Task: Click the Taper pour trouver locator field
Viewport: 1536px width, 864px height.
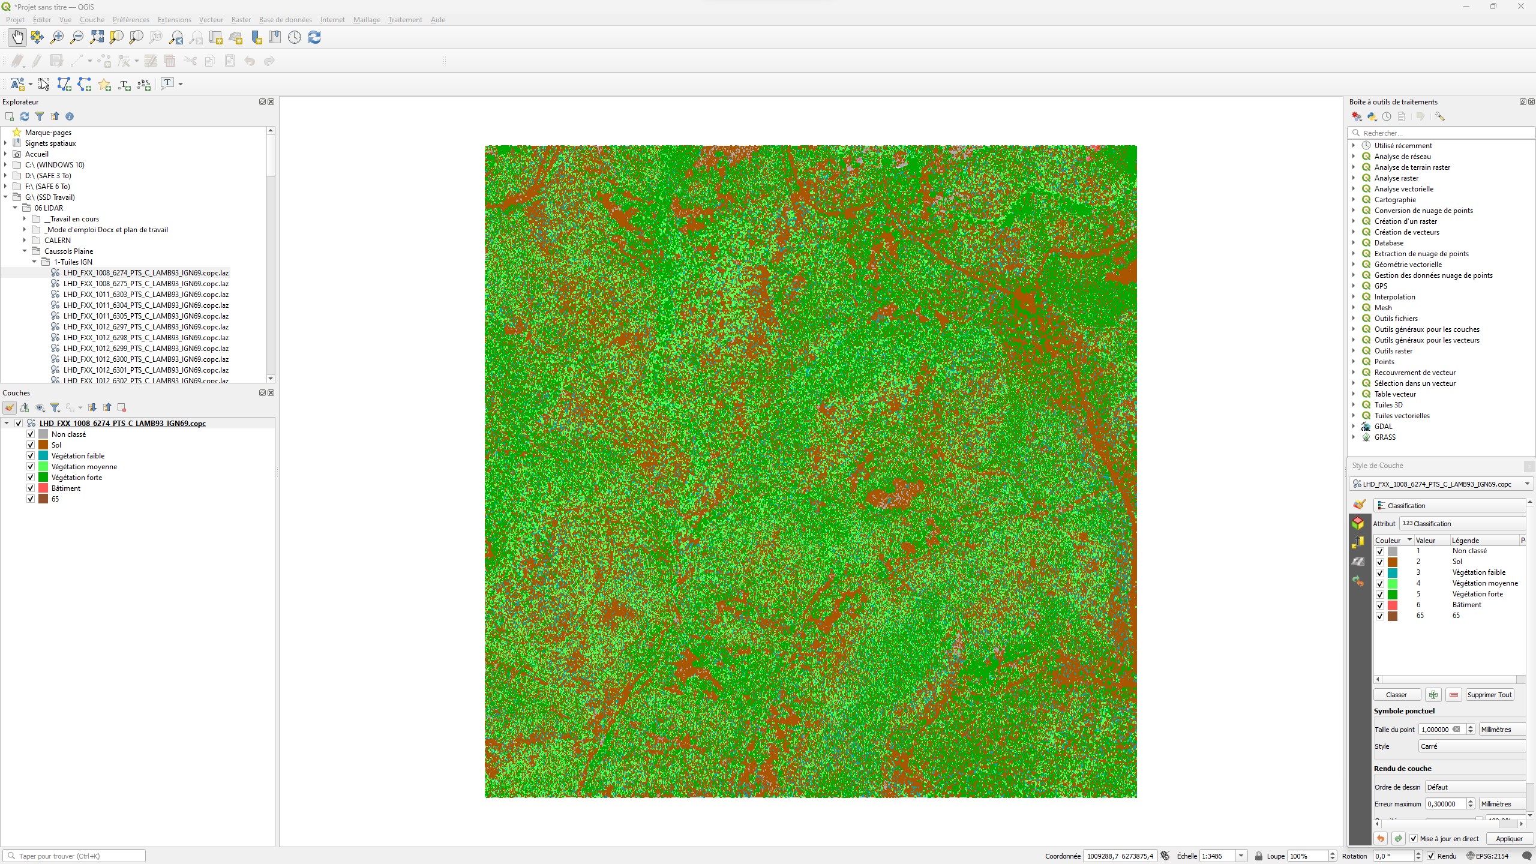Action: (74, 856)
